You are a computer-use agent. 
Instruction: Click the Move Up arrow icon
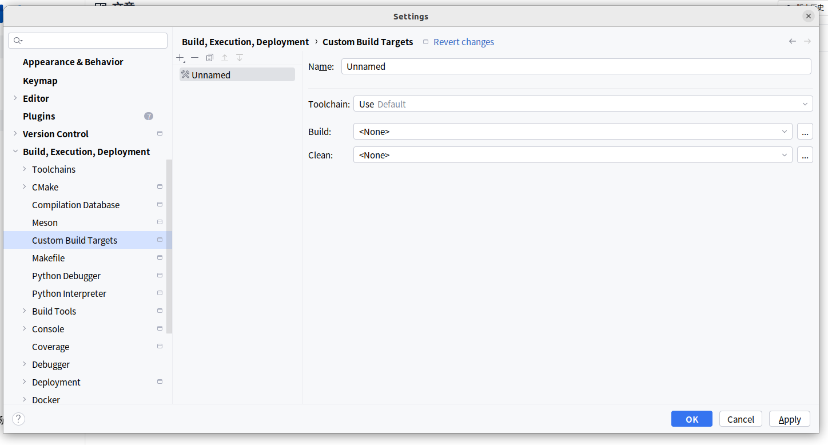click(225, 58)
